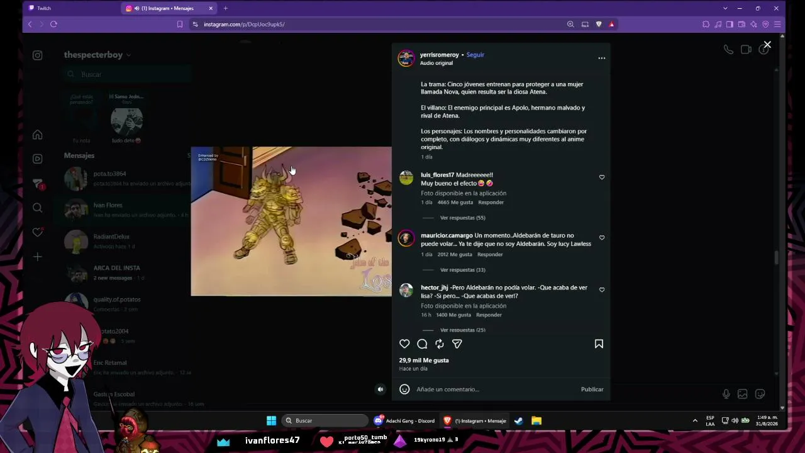
Task: Like mauricior.camargo's comment
Action: (x=602, y=238)
